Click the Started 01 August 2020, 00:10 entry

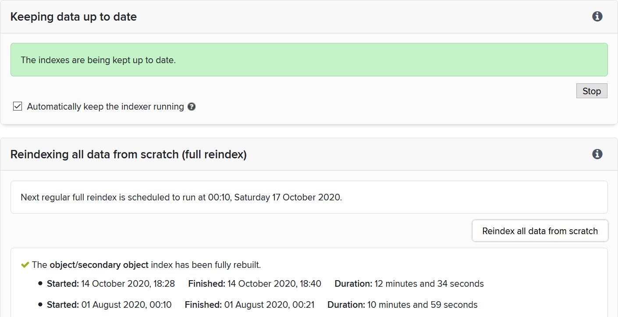click(109, 305)
